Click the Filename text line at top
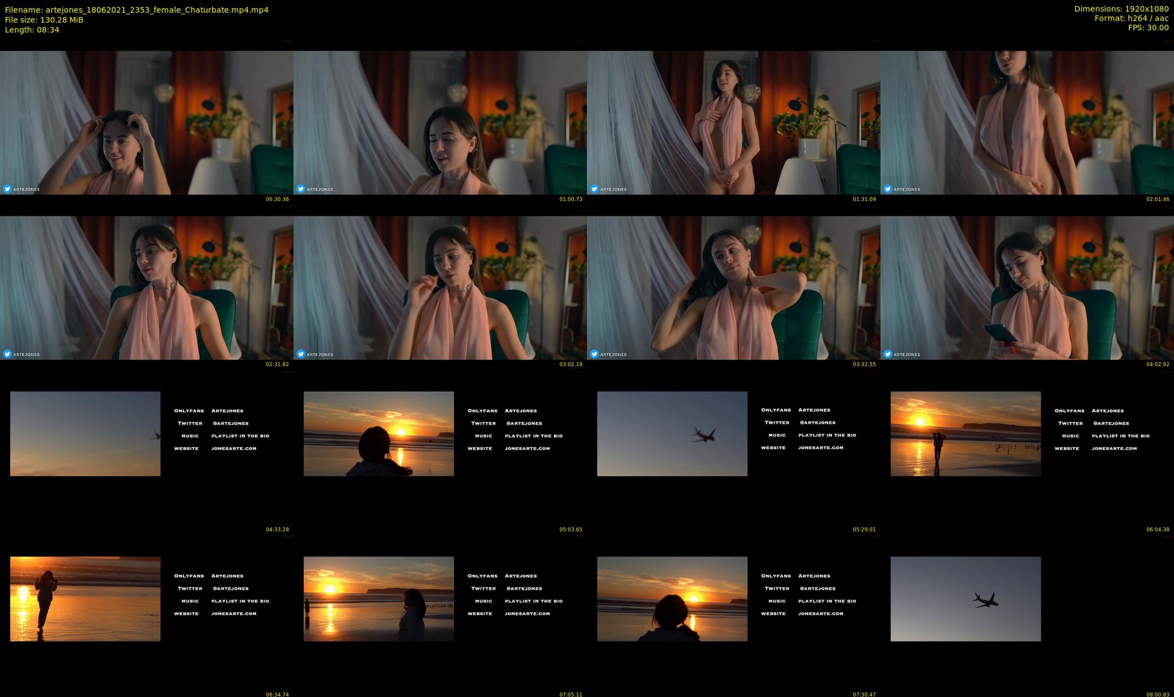 (x=137, y=10)
